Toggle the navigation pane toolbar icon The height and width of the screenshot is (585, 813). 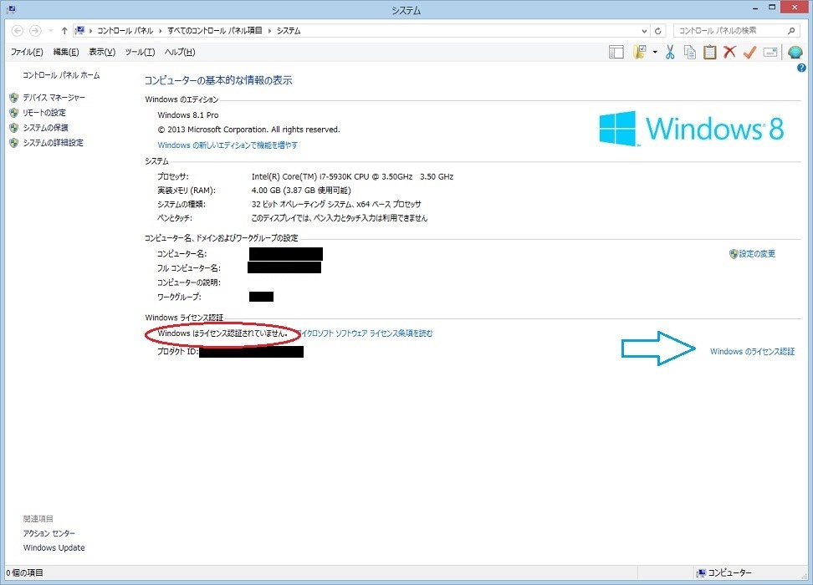[616, 53]
